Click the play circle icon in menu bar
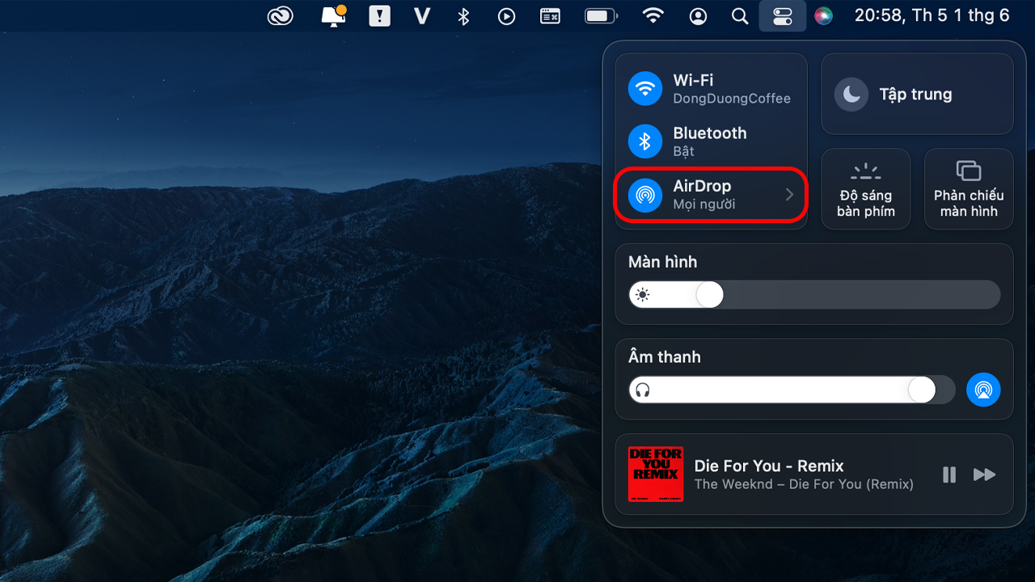 (x=507, y=16)
